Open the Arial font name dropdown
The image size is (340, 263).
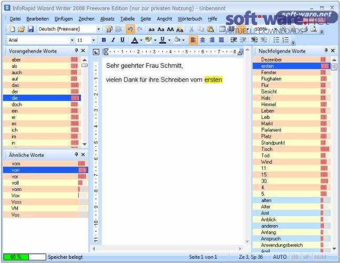tap(72, 40)
